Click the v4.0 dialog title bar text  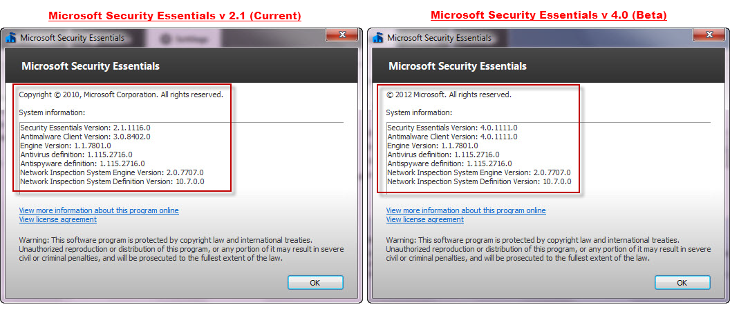coord(439,38)
